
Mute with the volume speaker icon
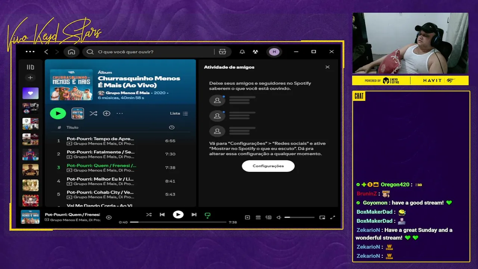(x=279, y=217)
